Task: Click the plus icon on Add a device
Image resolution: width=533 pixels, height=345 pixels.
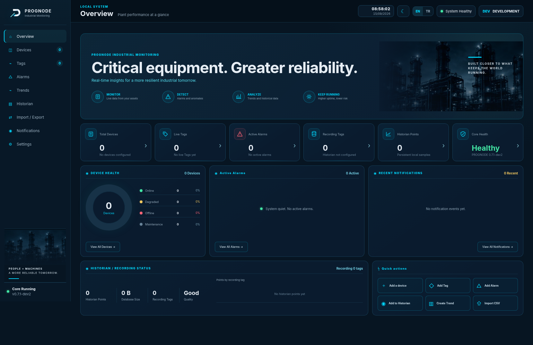Action: [384, 286]
